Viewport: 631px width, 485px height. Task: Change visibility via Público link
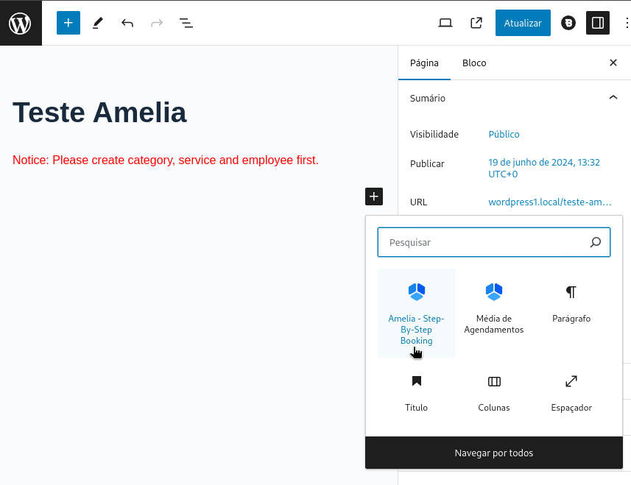pos(504,135)
